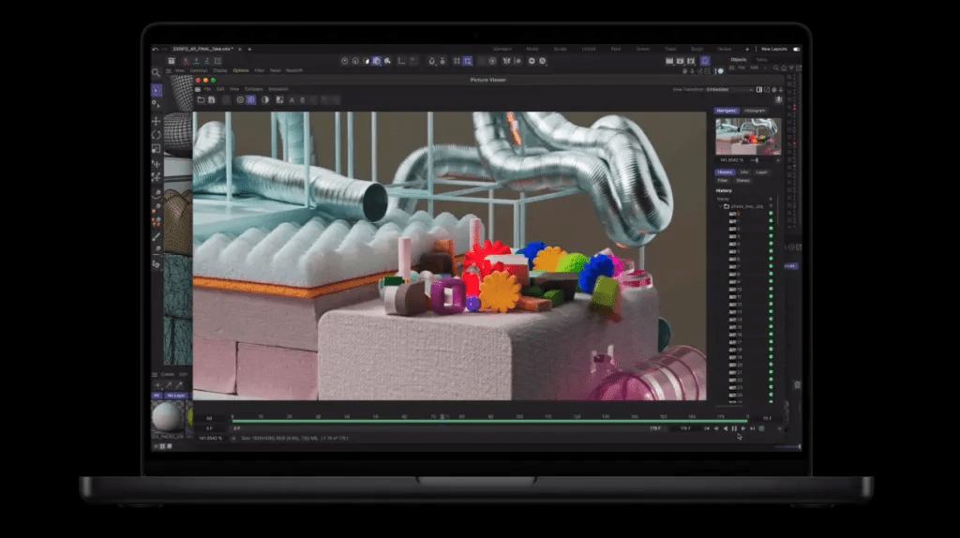Click the coordinate system icon beside the axis locks
This screenshot has width=960, height=538.
pyautogui.click(x=217, y=61)
